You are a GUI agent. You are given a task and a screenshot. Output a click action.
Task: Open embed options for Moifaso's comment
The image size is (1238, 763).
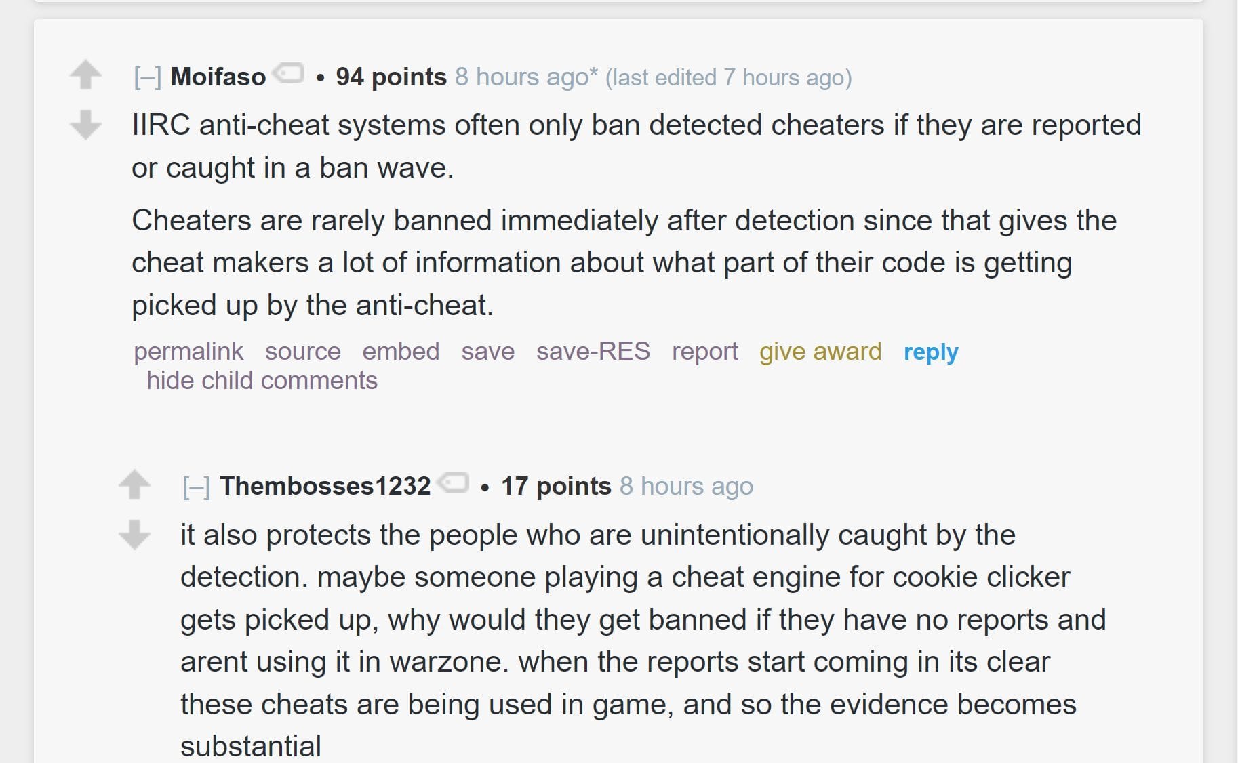coord(401,351)
